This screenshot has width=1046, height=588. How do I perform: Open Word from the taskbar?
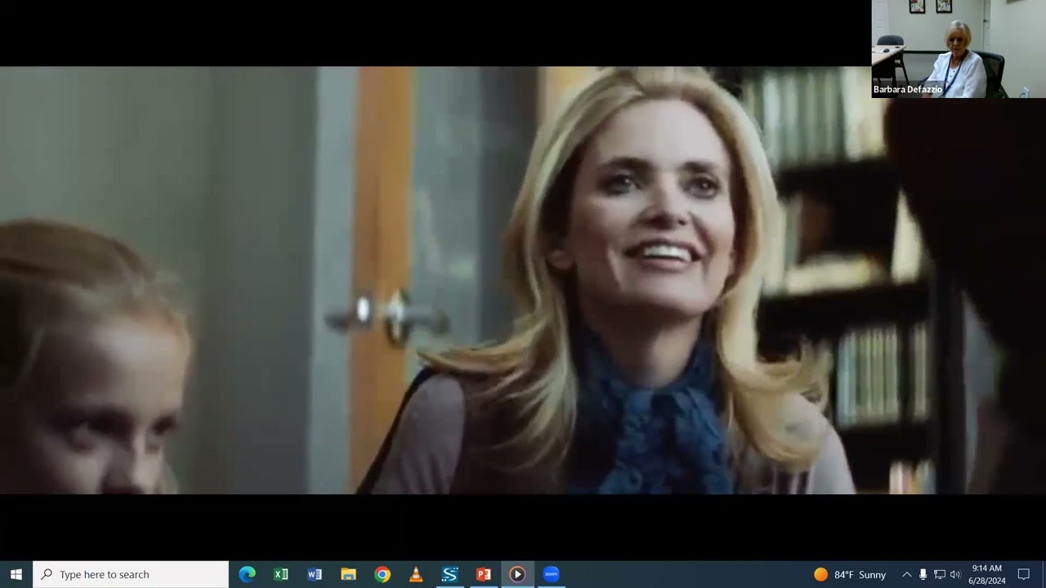pos(315,574)
